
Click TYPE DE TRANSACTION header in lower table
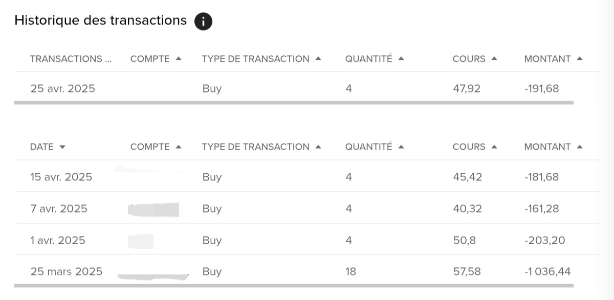point(256,147)
